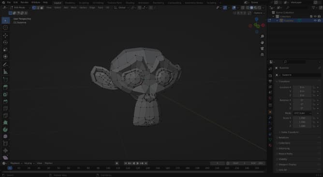This screenshot has height=177, width=323.
Task: Enable face select mode
Action: (42, 8)
